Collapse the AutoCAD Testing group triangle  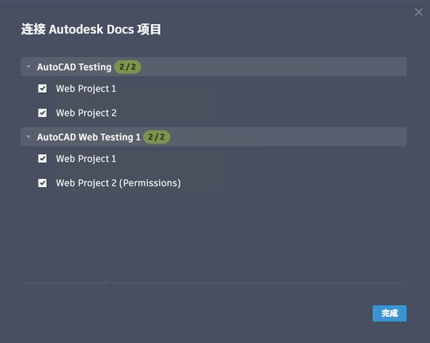point(28,67)
